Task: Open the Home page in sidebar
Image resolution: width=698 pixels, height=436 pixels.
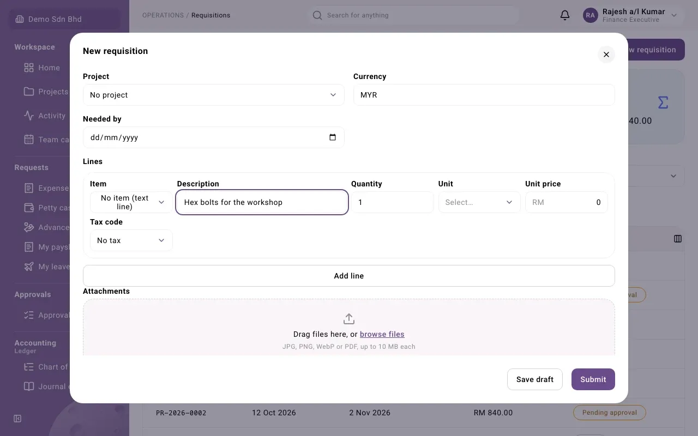Action: 49,68
